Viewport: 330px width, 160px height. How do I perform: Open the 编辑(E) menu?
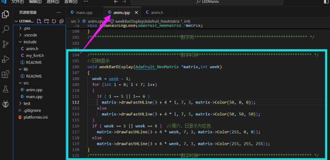(35, 2)
